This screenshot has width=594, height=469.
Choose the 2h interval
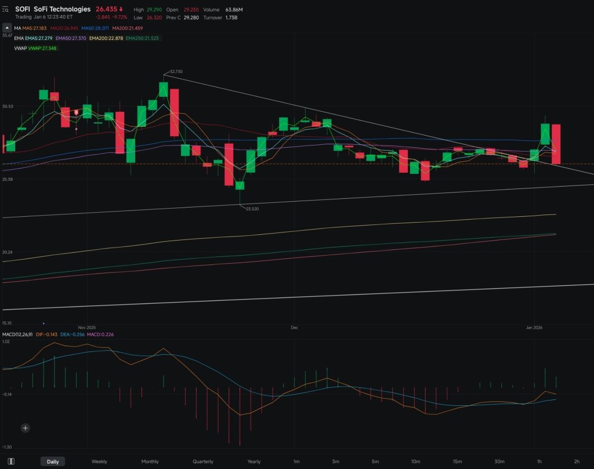577,461
